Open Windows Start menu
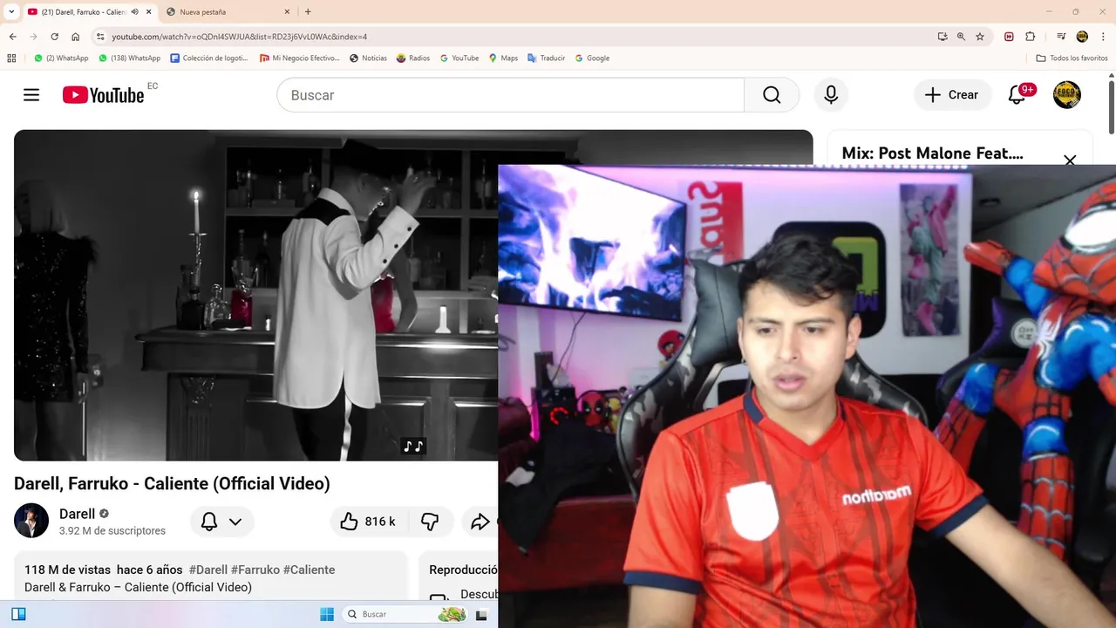Screen dimensions: 1116x628 pos(327,614)
